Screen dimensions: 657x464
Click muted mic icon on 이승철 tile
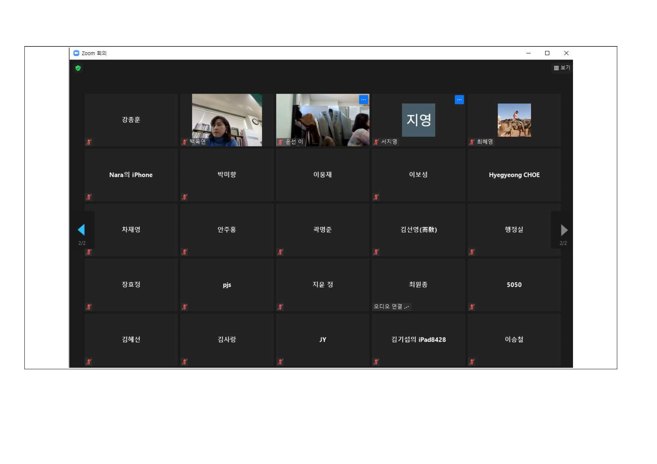[x=472, y=362]
